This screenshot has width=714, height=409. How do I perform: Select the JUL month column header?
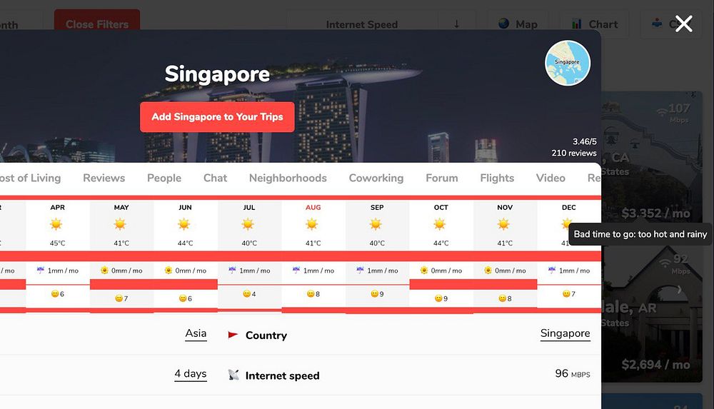click(x=248, y=207)
